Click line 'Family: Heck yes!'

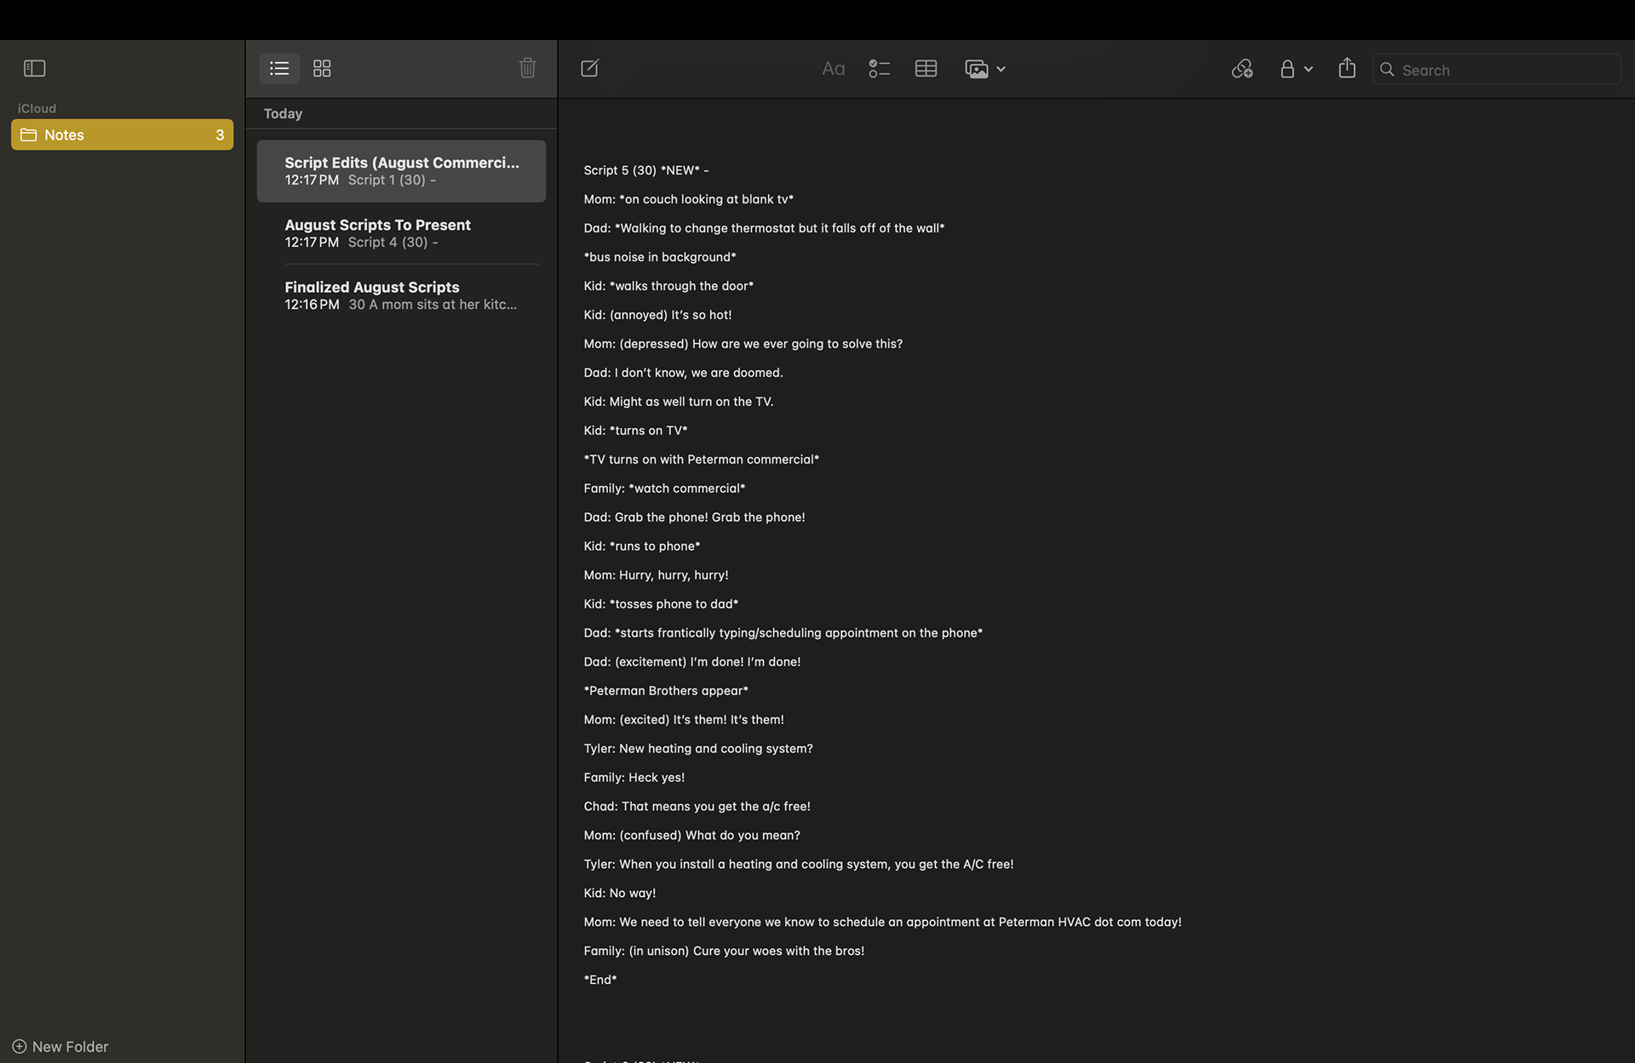[634, 778]
